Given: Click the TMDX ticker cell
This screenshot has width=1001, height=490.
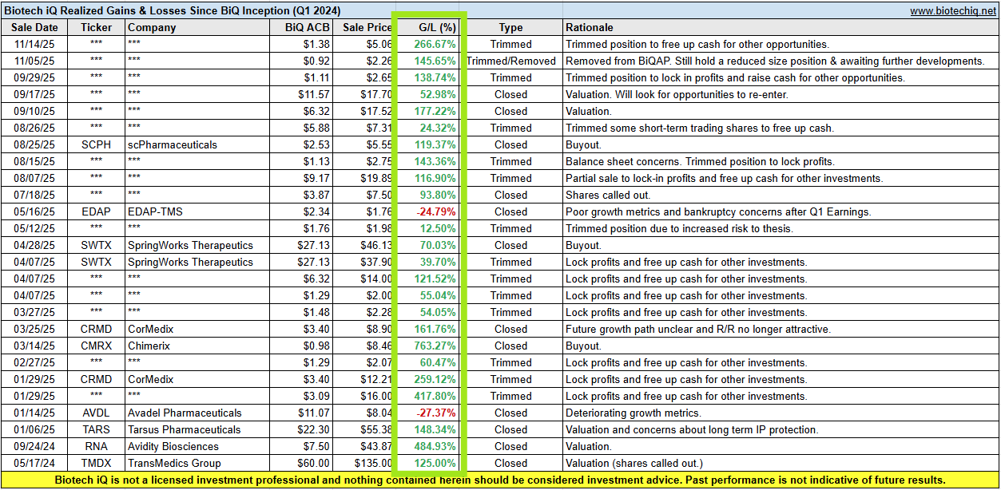Looking at the screenshot, I should [x=97, y=463].
